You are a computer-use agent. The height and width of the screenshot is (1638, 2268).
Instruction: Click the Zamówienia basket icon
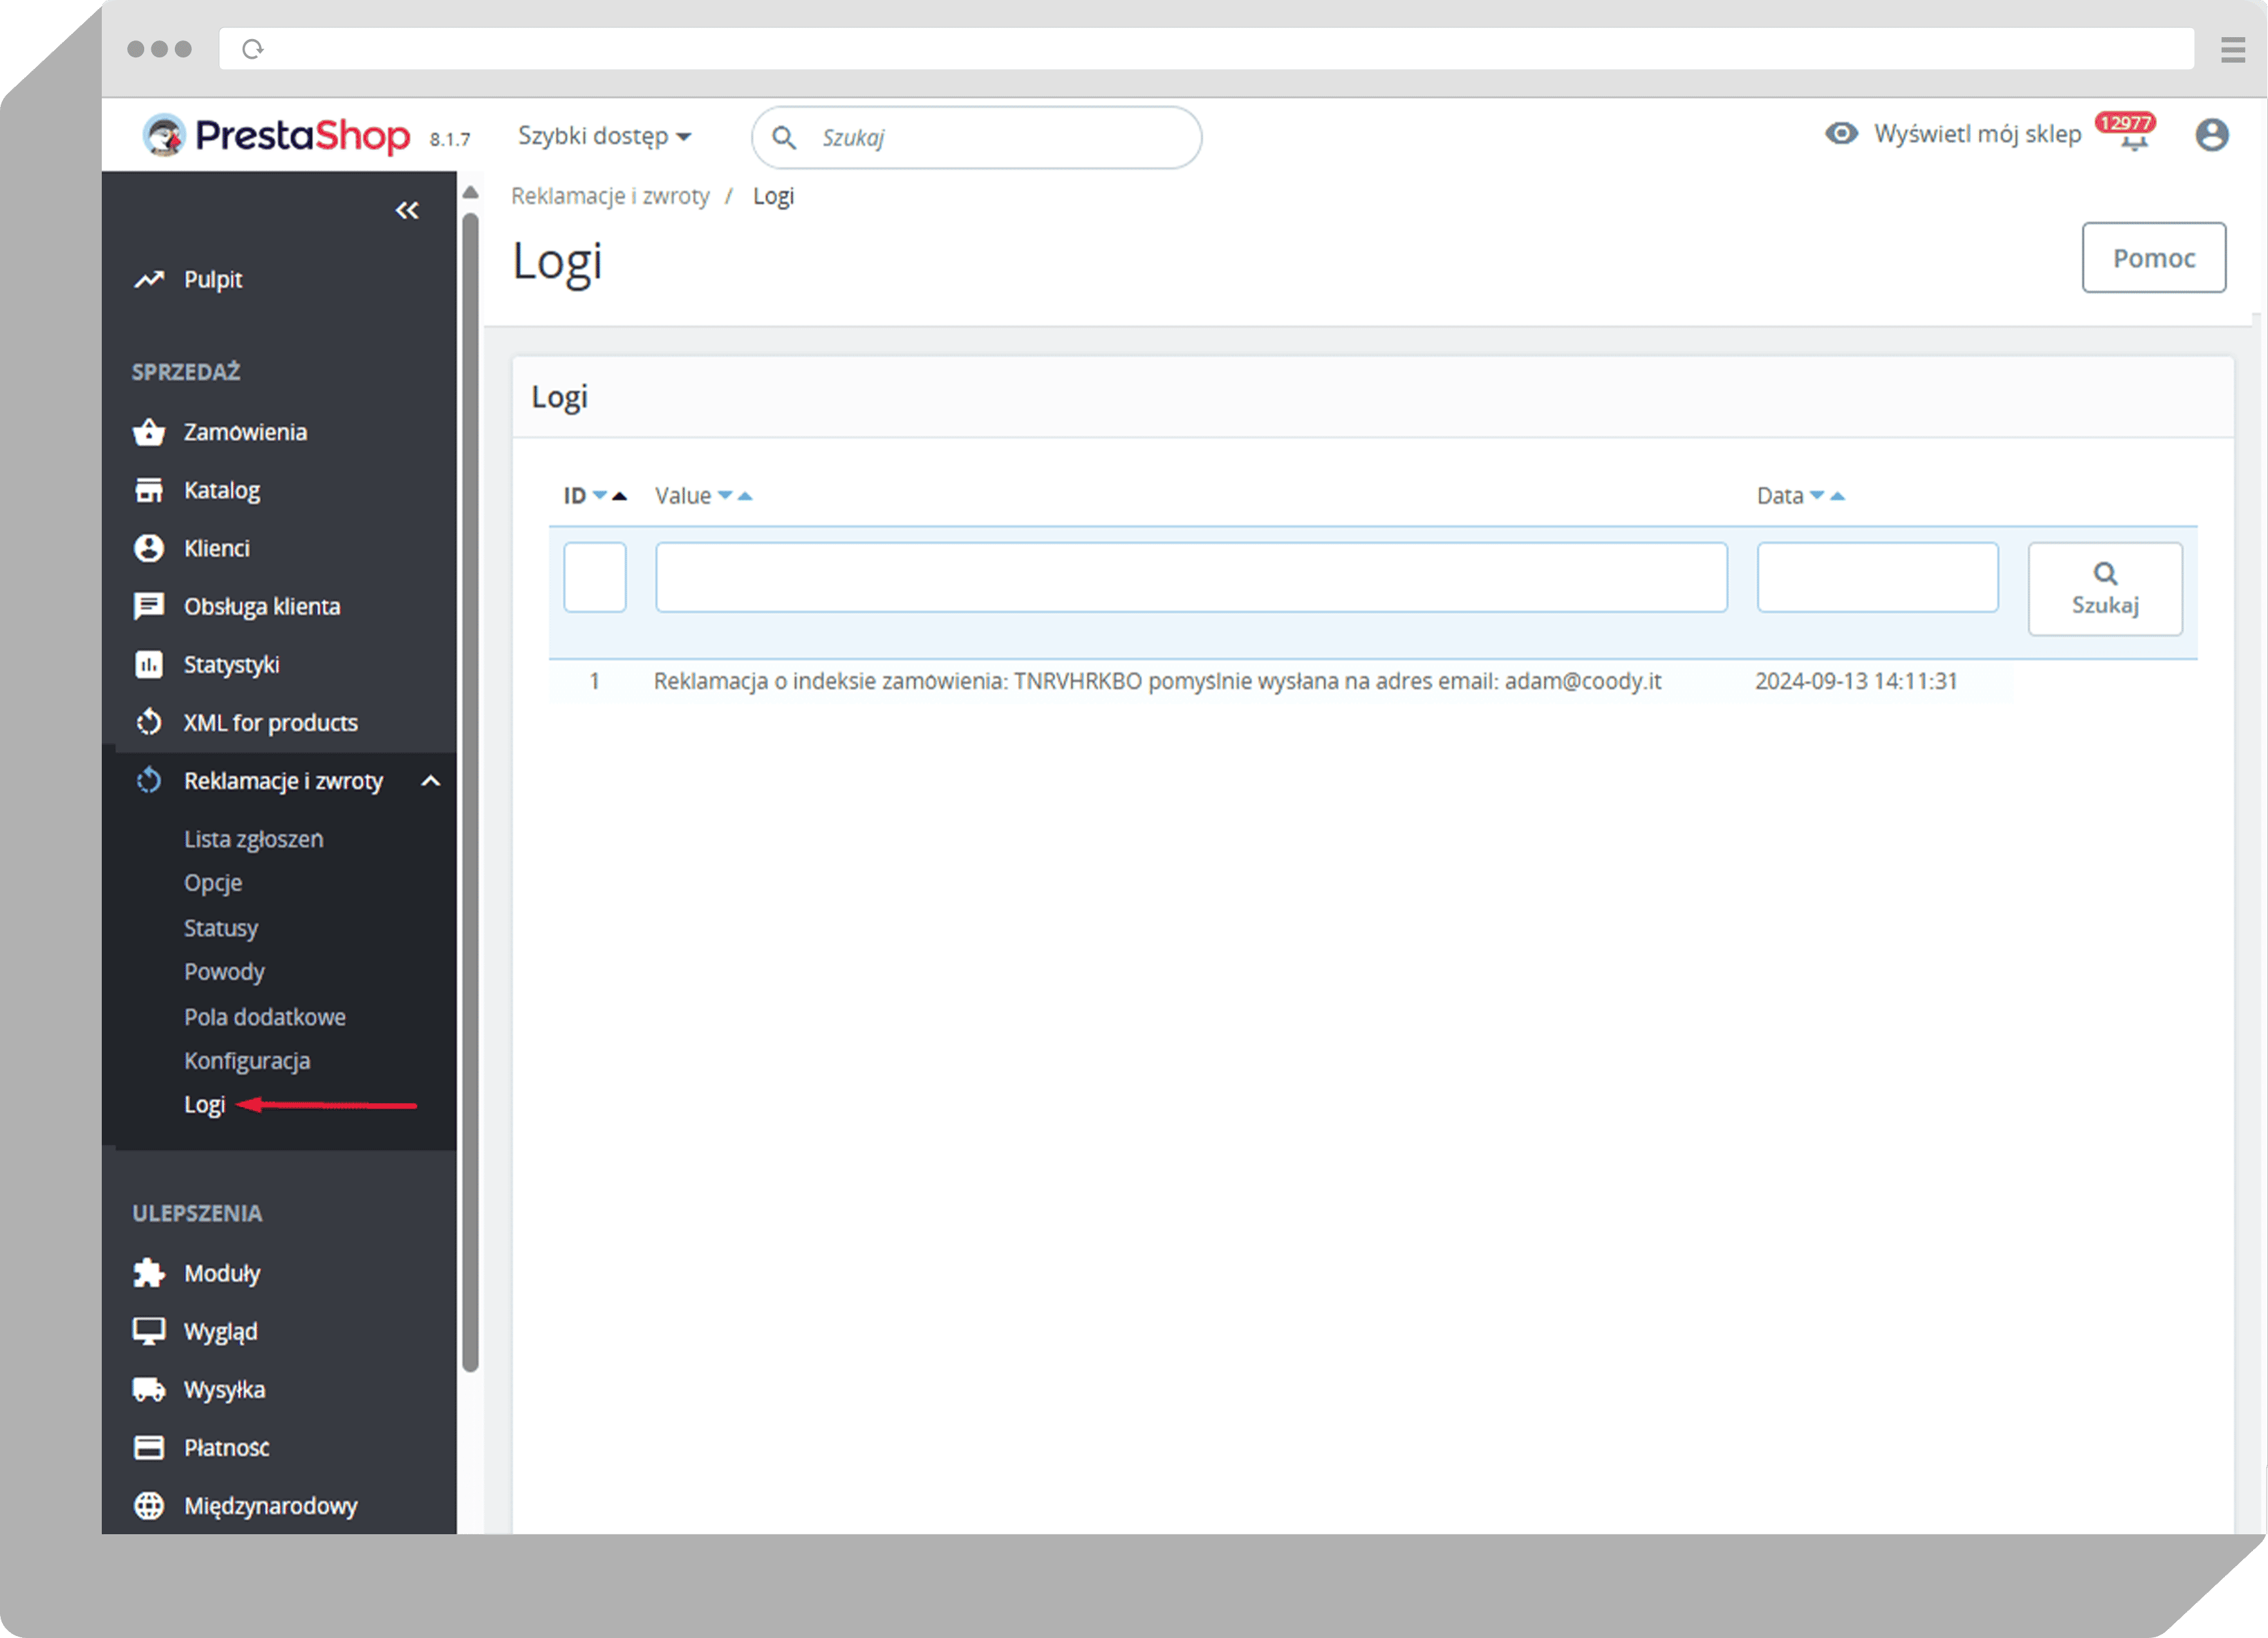coord(149,432)
